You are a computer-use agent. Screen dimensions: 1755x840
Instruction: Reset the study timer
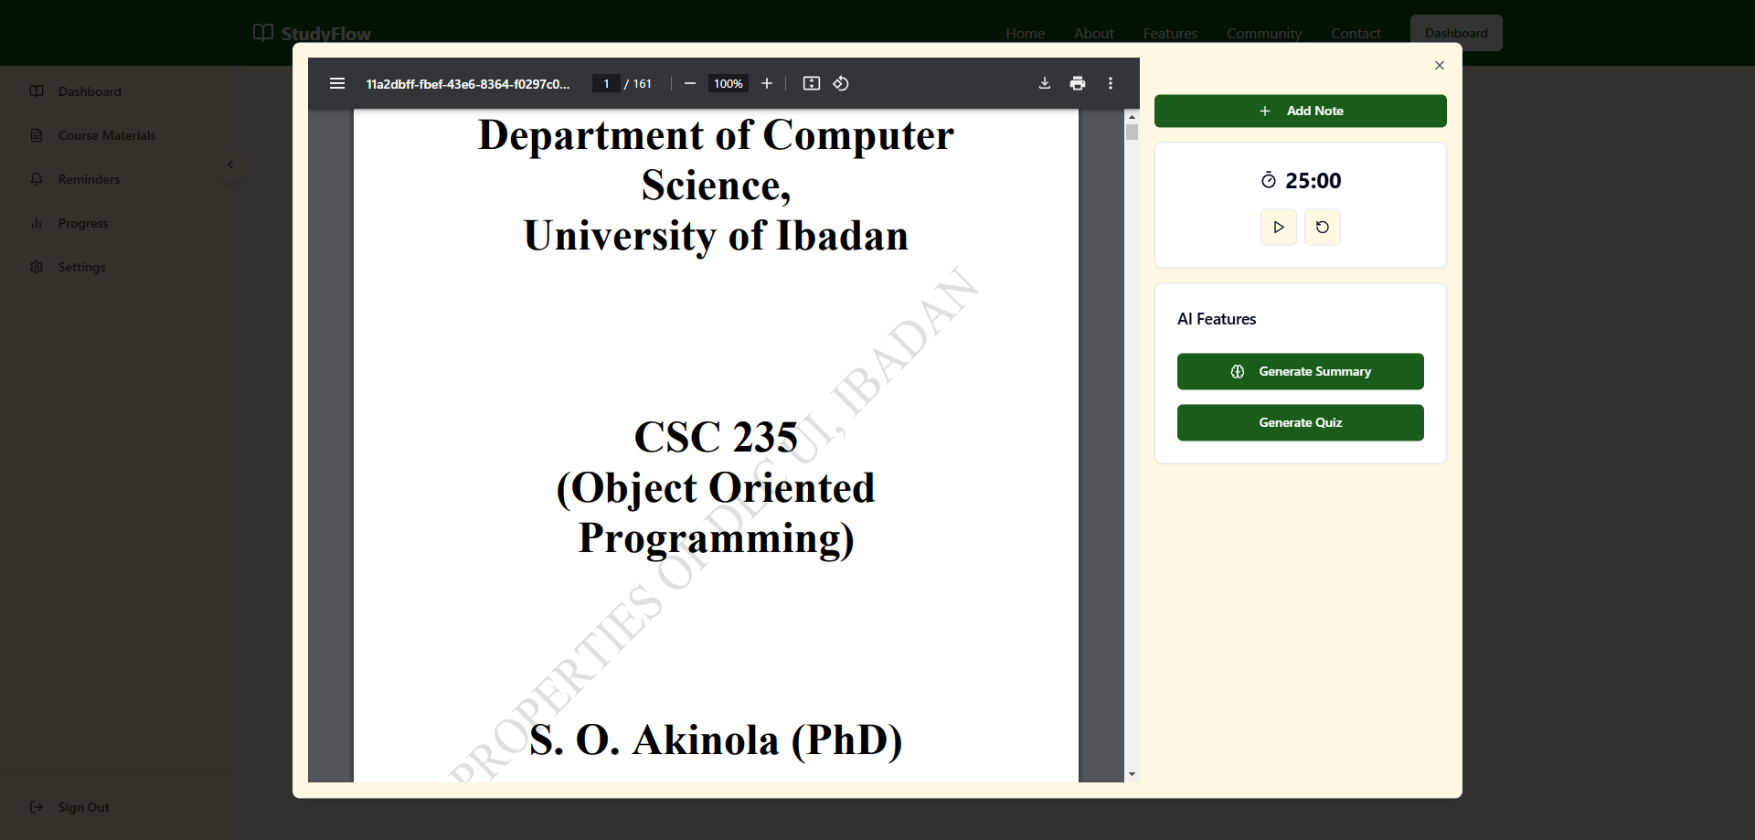coord(1323,227)
